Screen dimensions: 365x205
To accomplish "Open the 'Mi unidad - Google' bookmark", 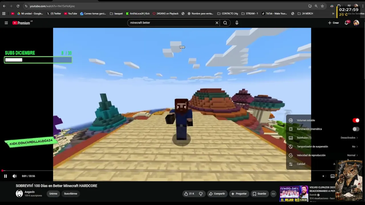I will click(x=30, y=13).
